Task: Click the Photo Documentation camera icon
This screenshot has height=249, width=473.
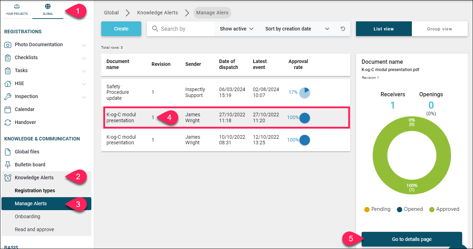Action: [8, 45]
